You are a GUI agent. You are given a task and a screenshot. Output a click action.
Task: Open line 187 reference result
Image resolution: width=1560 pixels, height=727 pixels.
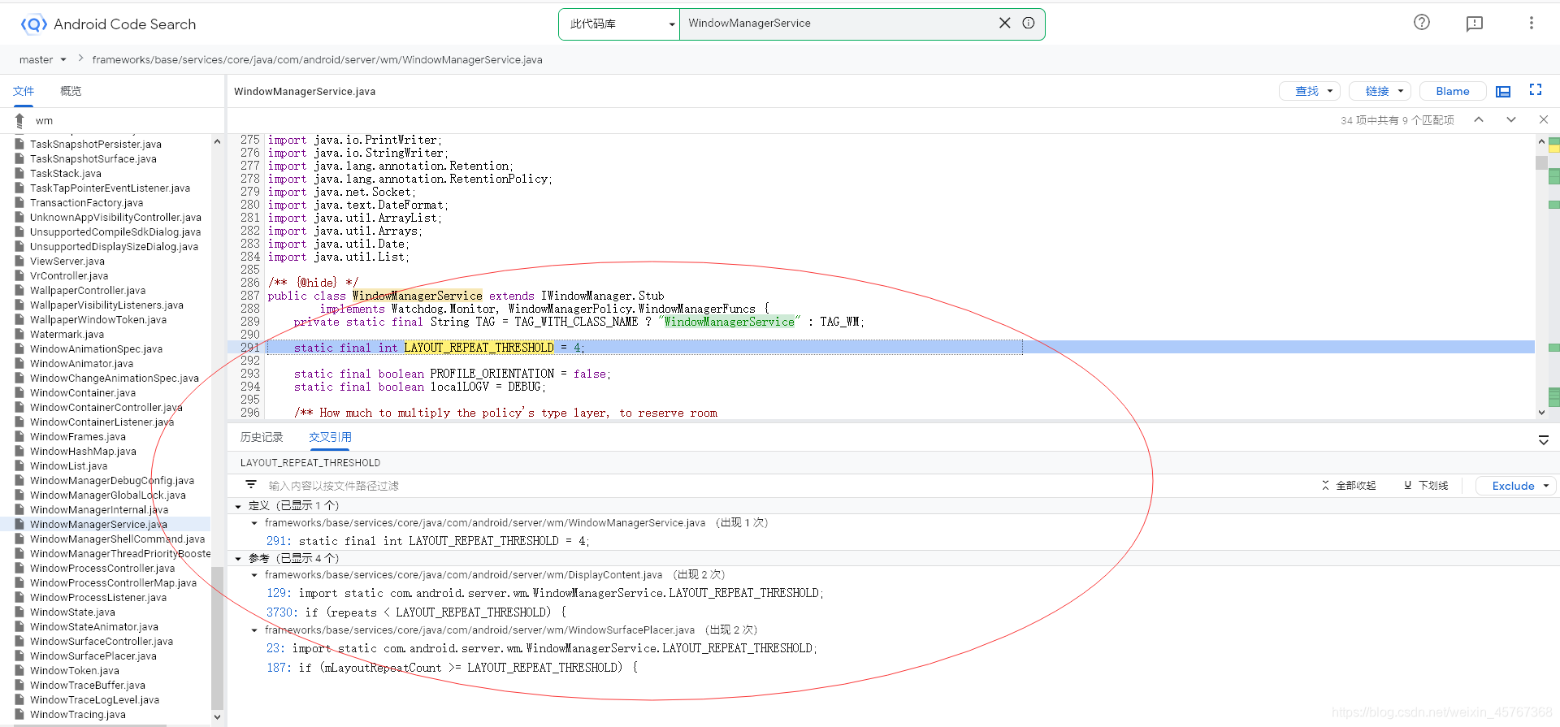(x=452, y=668)
